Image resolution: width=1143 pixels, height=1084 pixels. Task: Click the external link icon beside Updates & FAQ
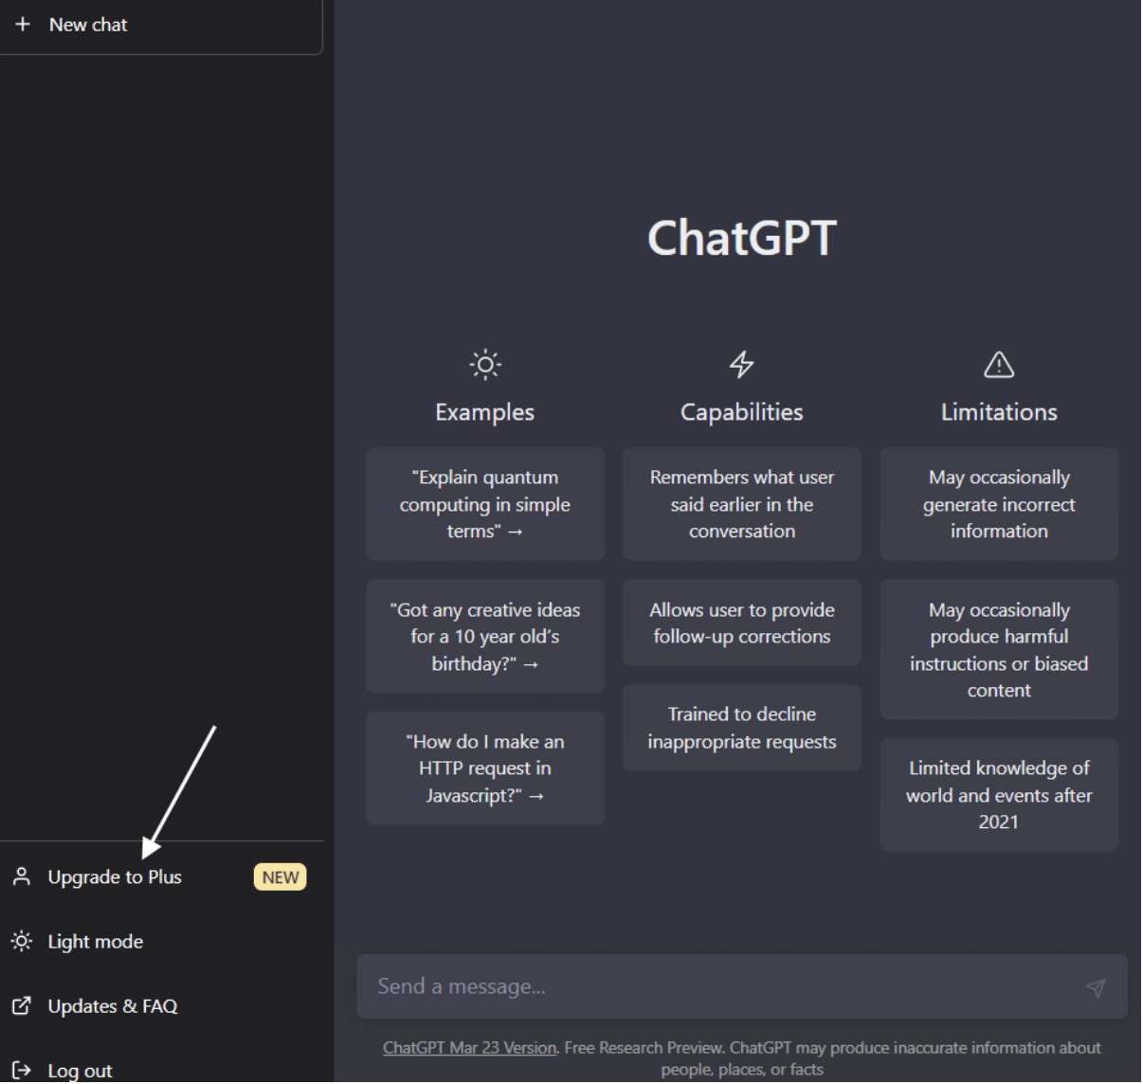point(21,1005)
